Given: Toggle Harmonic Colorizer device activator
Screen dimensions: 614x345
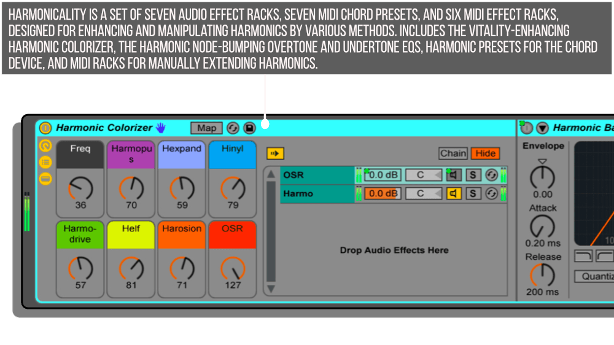Looking at the screenshot, I should [45, 128].
